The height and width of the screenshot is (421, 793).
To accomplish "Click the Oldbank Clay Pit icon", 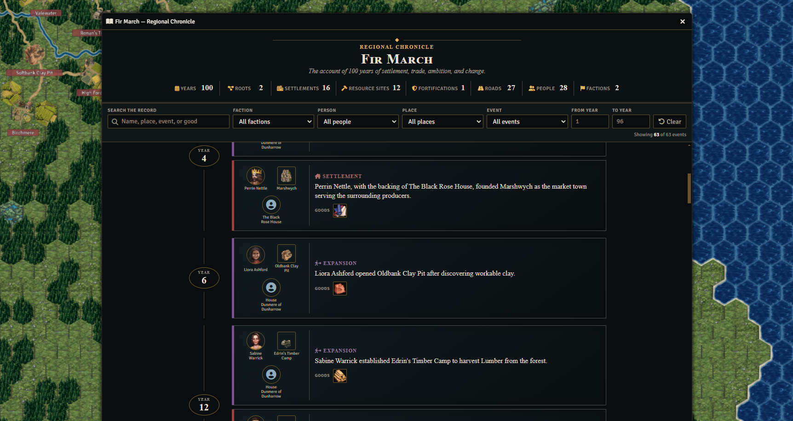I will [x=287, y=254].
